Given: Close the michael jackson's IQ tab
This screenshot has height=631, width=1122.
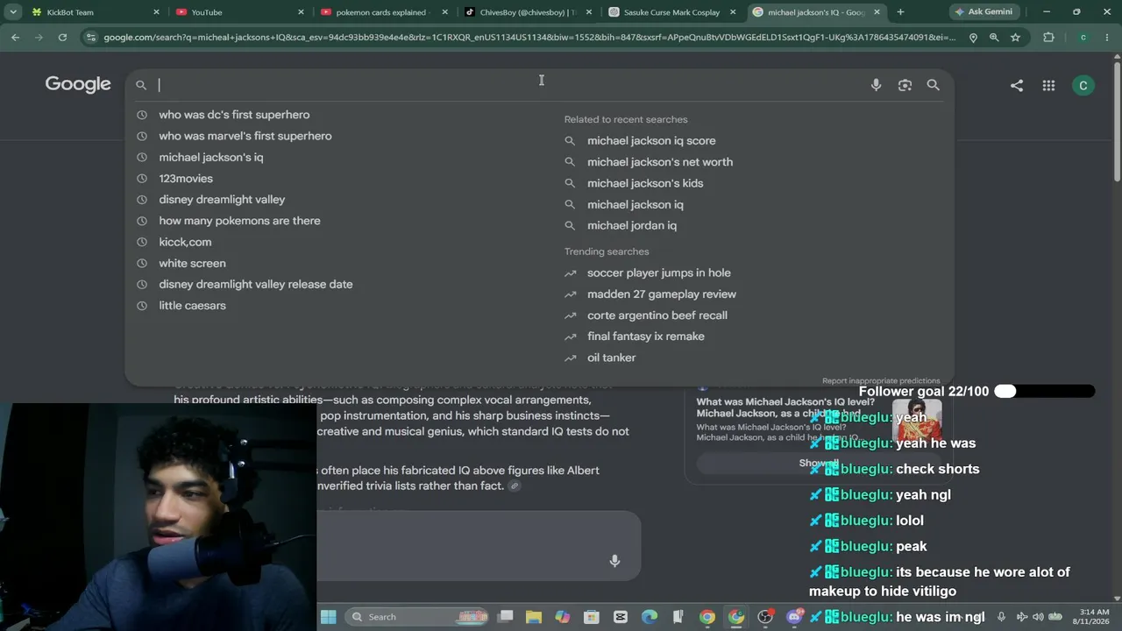Looking at the screenshot, I should tap(877, 12).
